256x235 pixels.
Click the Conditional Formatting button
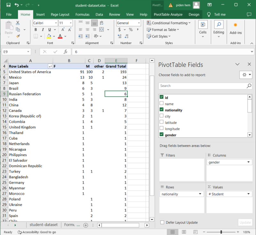(168, 23)
